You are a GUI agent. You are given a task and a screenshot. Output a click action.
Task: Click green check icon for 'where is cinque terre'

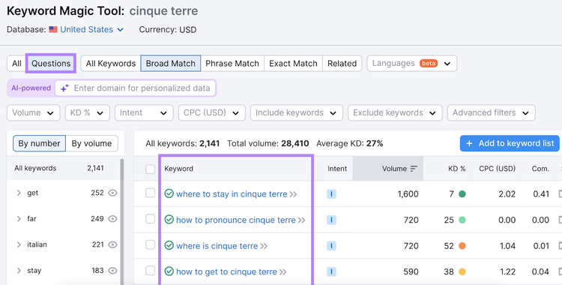click(x=169, y=245)
